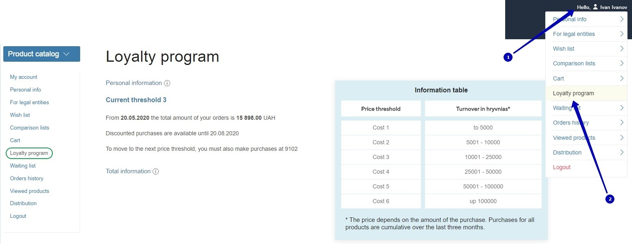Click the arrow beside For legal entities in dropdown
The height and width of the screenshot is (244, 632).
pyautogui.click(x=621, y=34)
